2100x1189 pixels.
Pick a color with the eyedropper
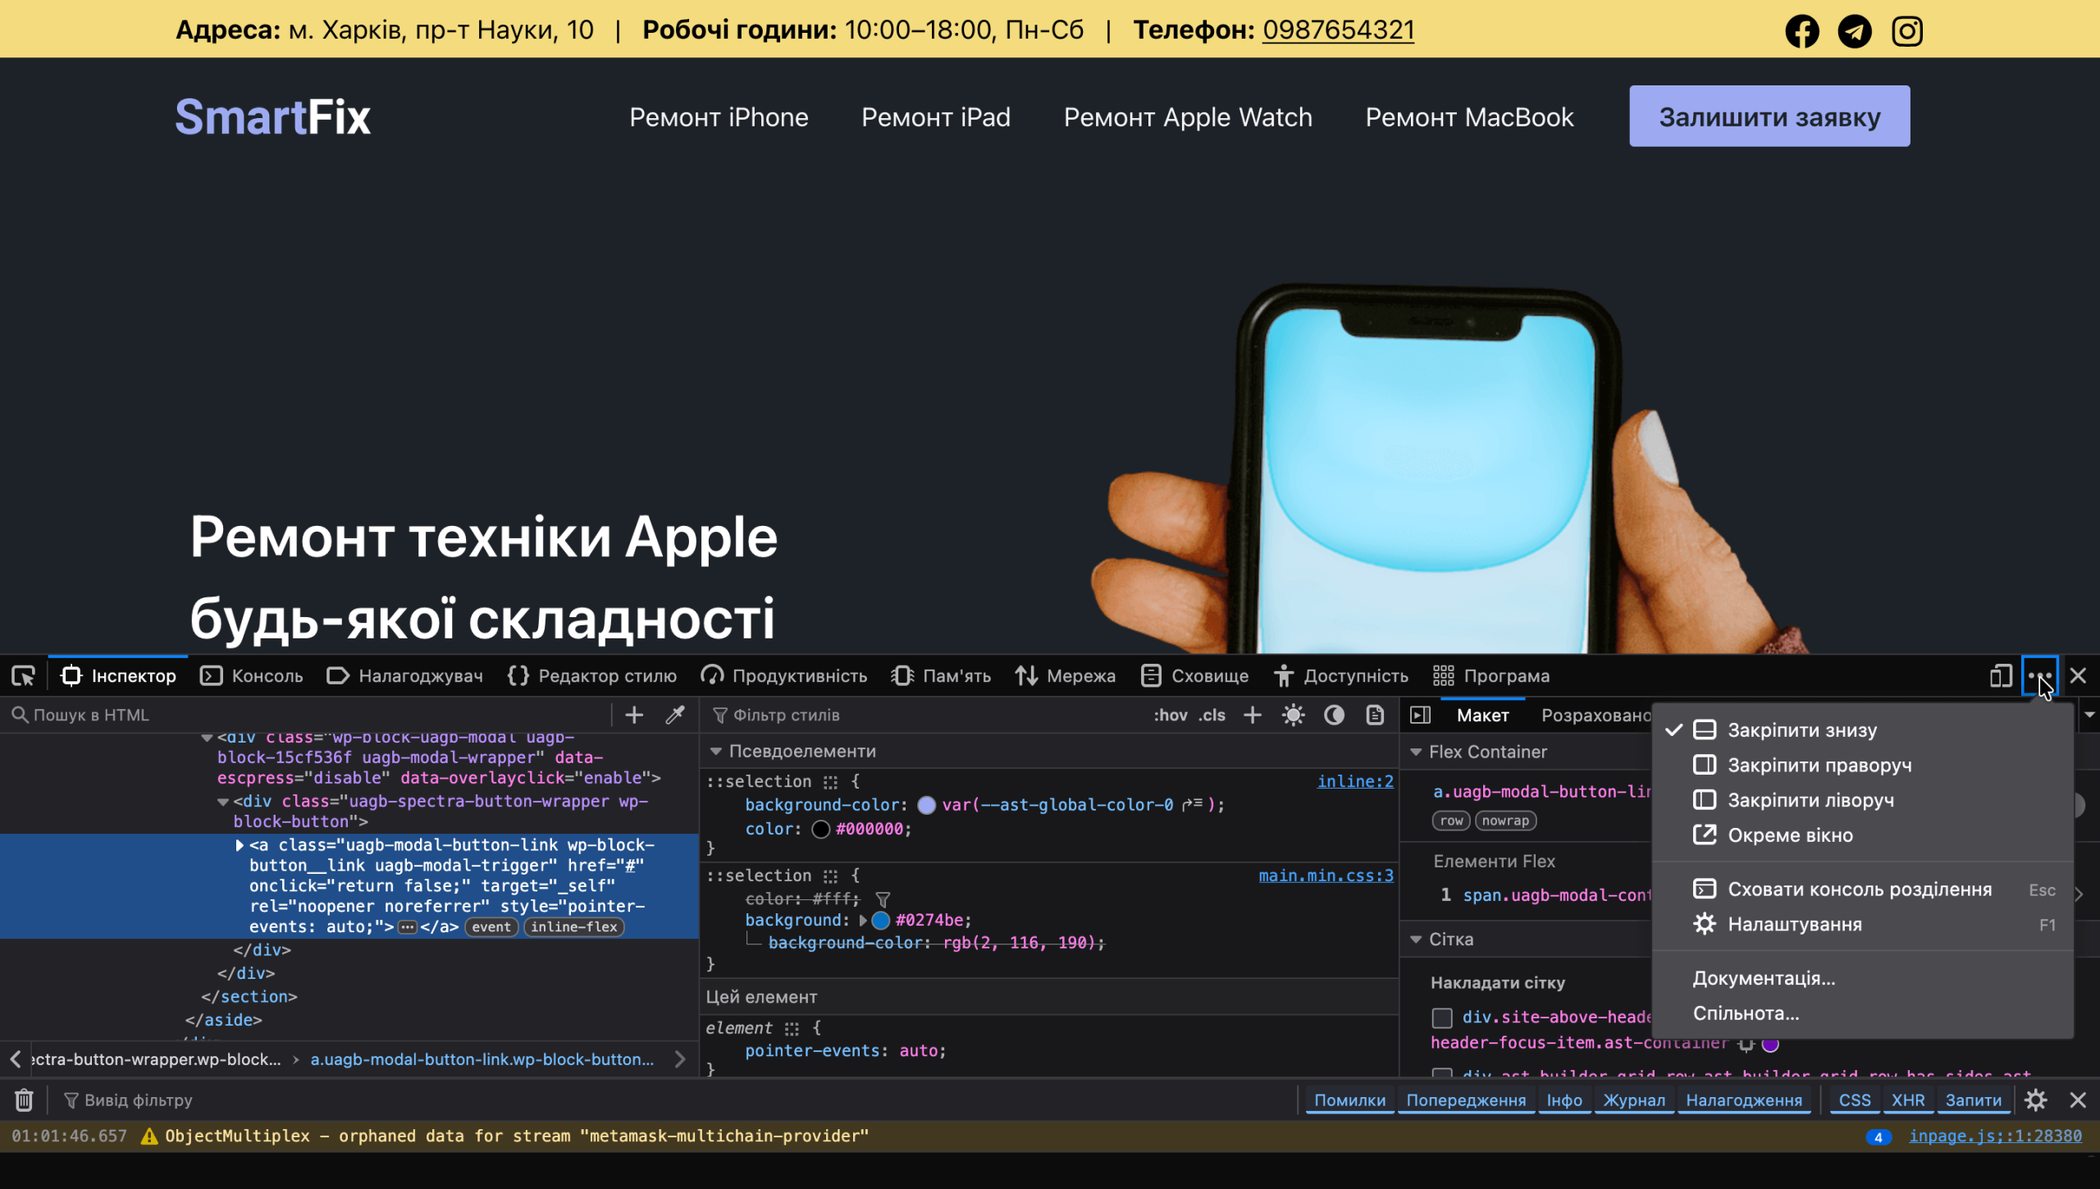(x=675, y=715)
